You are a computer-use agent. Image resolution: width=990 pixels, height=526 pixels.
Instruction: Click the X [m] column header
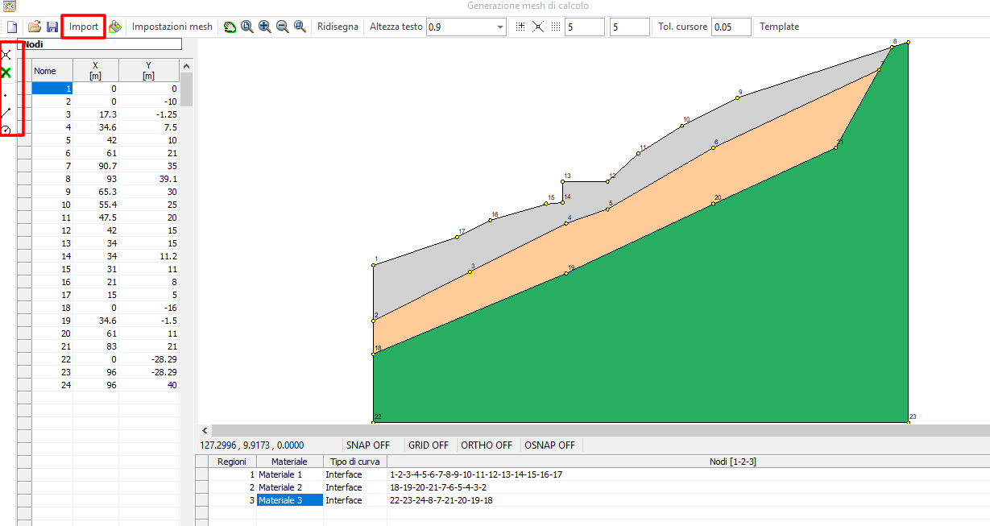(95, 70)
